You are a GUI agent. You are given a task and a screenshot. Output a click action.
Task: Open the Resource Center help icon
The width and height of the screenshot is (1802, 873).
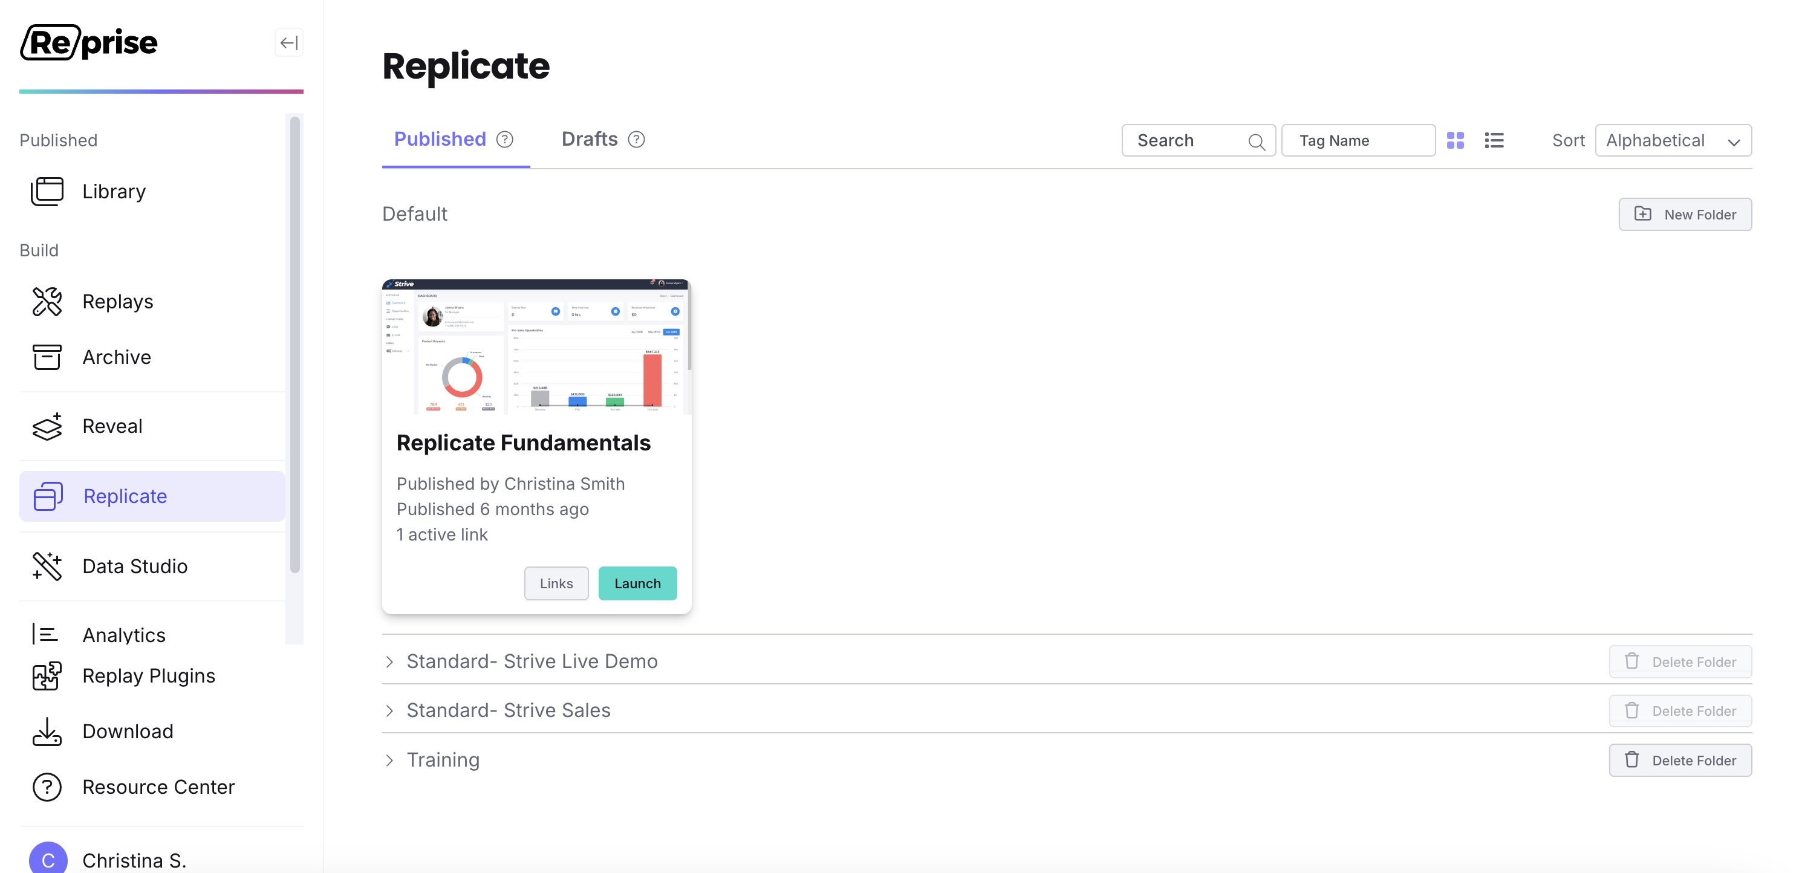click(x=47, y=787)
